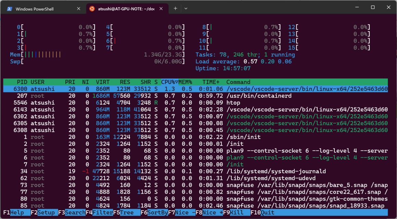Select the htop process row for PID 5546
The height and width of the screenshot is (219, 397).
click(x=137, y=102)
